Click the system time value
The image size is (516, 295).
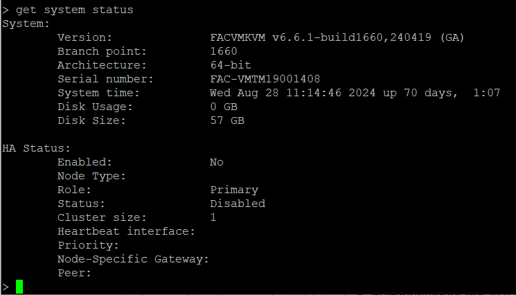[x=355, y=93]
